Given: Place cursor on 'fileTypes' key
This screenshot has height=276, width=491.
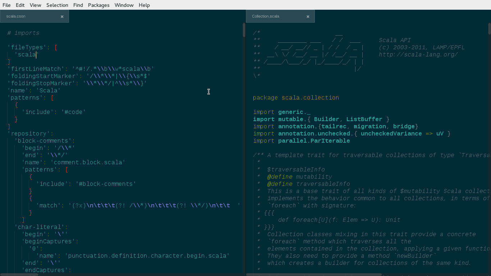Looking at the screenshot, I should (27, 47).
